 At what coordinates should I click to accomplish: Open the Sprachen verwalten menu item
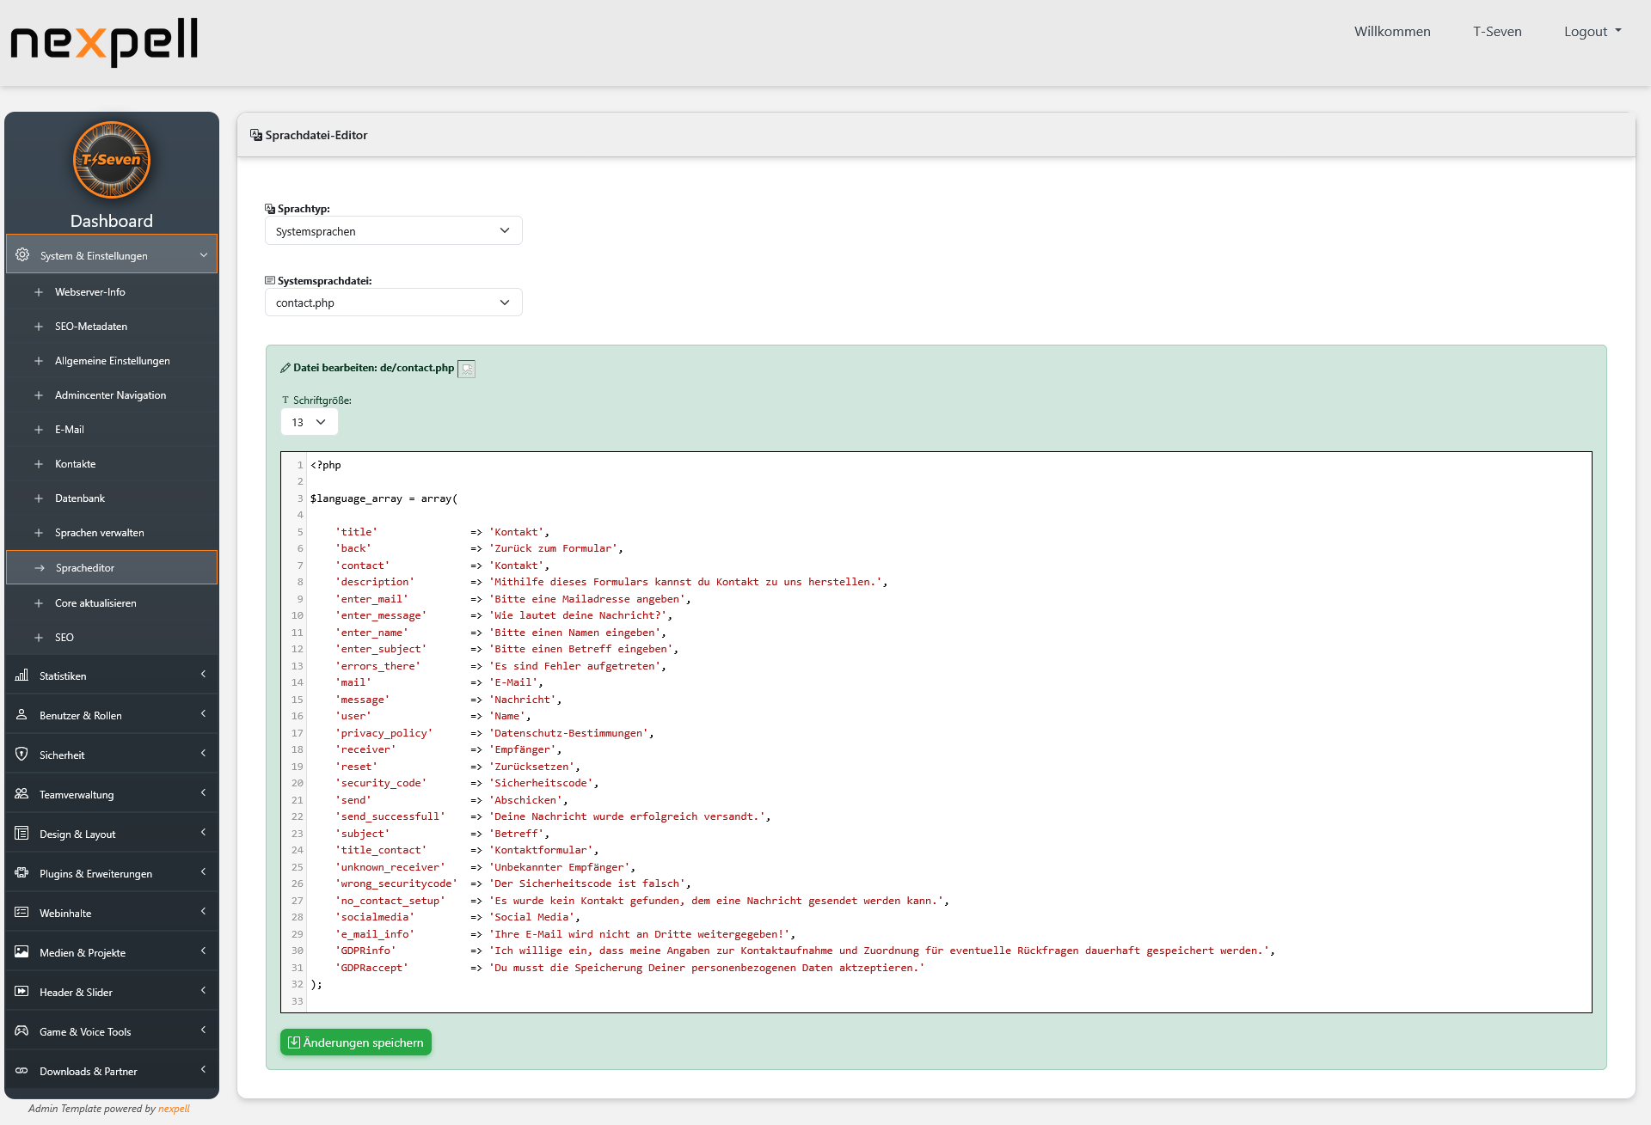[x=100, y=533]
